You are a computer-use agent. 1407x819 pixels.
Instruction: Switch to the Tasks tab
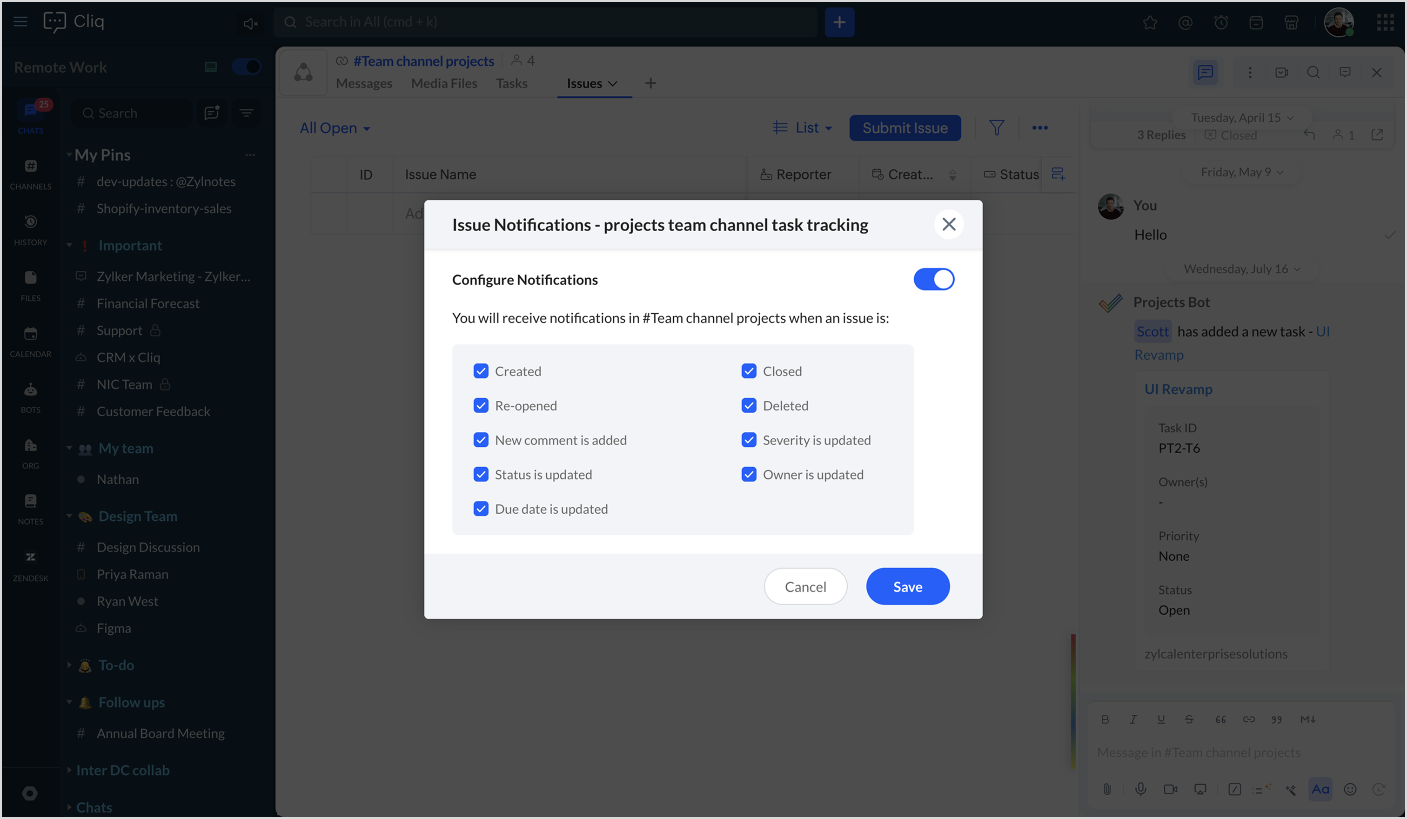pyautogui.click(x=511, y=84)
